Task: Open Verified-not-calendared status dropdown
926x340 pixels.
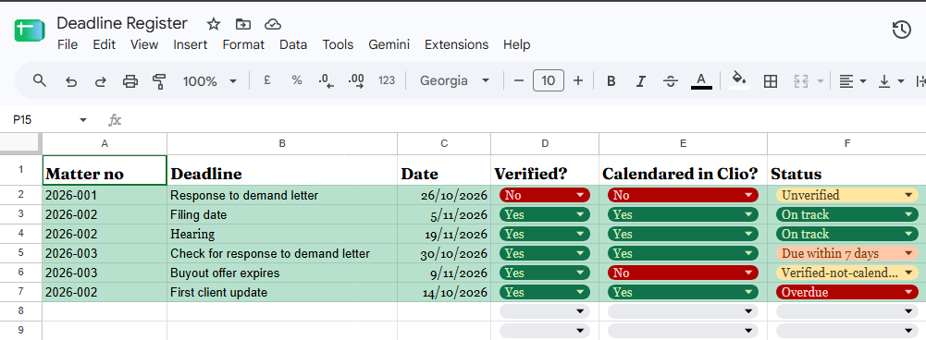Action: point(846,273)
